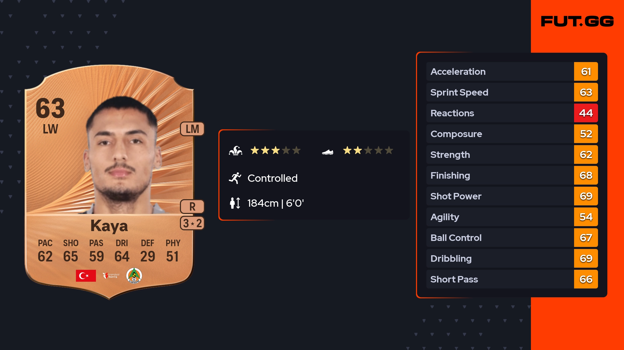
Task: Click the Turkey flag icon
Action: click(x=86, y=275)
